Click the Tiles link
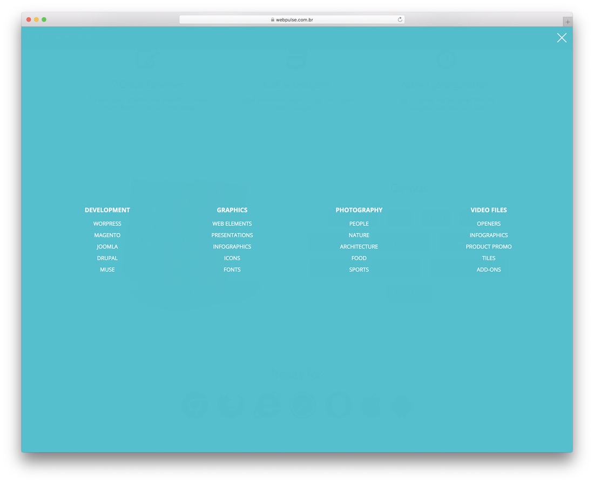594x483 pixels. click(488, 258)
